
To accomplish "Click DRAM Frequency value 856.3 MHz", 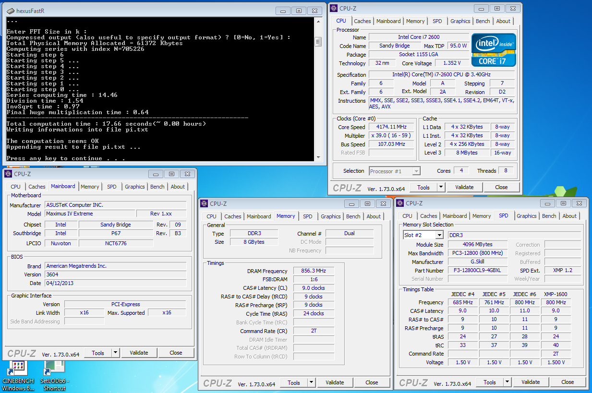I will coord(314,271).
